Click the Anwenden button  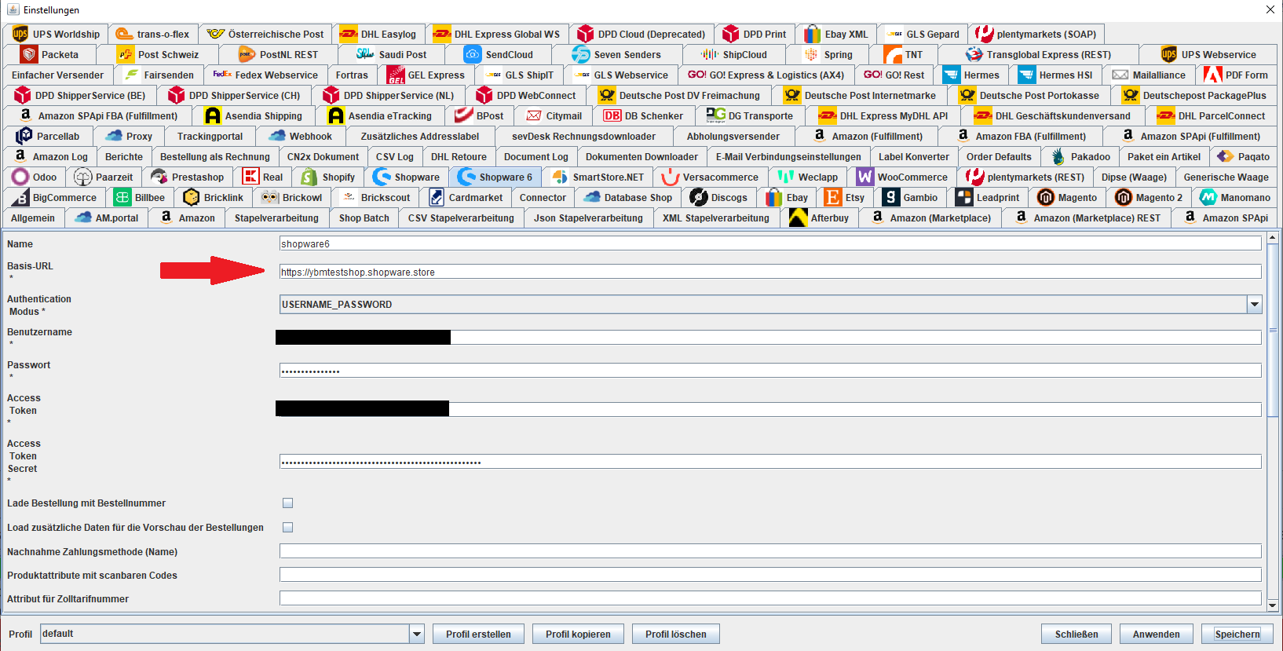click(1156, 634)
